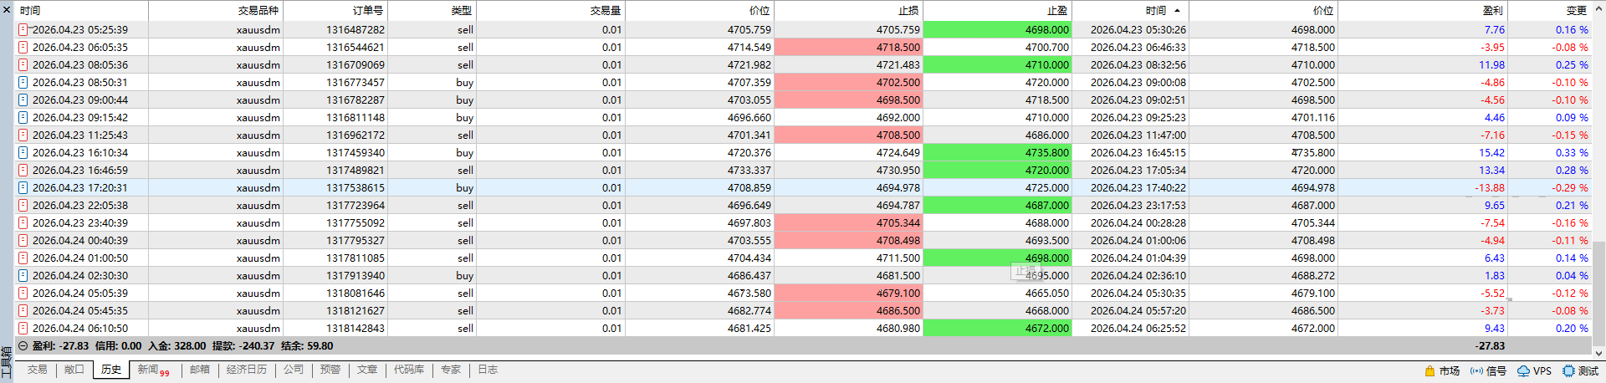Click the sell deal icon for order 1316487282
The image size is (1606, 383).
pyautogui.click(x=23, y=30)
